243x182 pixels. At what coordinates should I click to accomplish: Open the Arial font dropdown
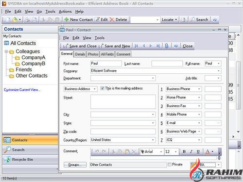(161, 151)
